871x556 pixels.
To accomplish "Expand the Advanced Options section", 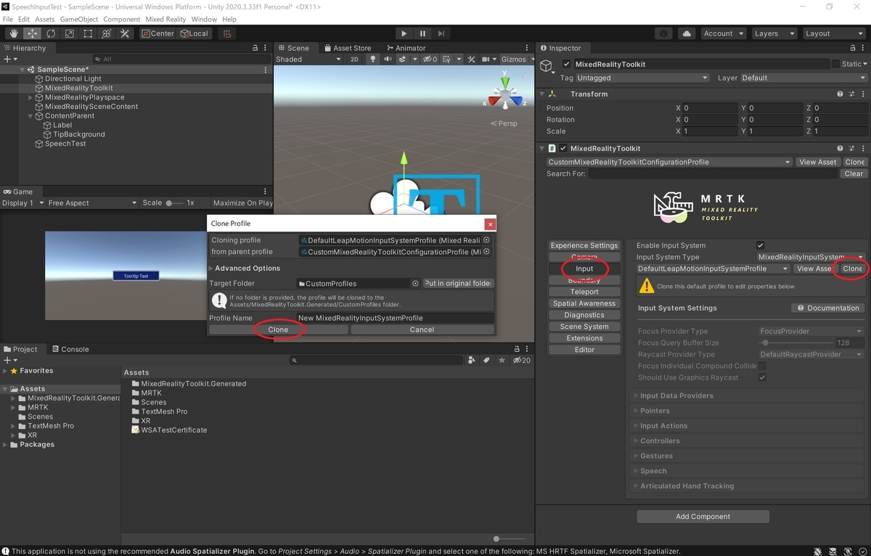I will [244, 269].
